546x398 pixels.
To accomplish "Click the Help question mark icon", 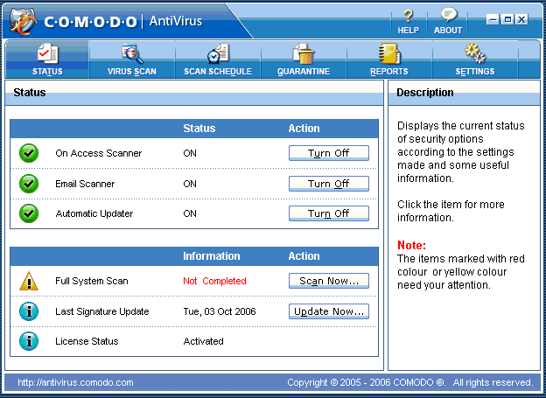I will pos(408,17).
